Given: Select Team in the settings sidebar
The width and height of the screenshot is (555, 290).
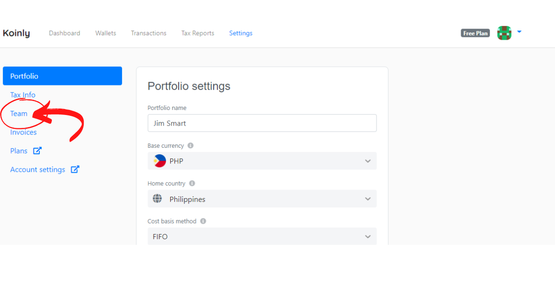Looking at the screenshot, I should coord(19,114).
